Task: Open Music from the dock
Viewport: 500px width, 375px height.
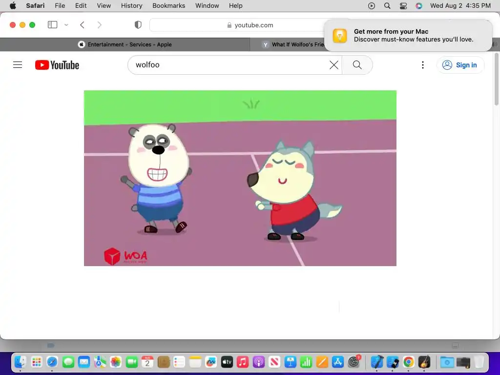Action: tap(243, 362)
